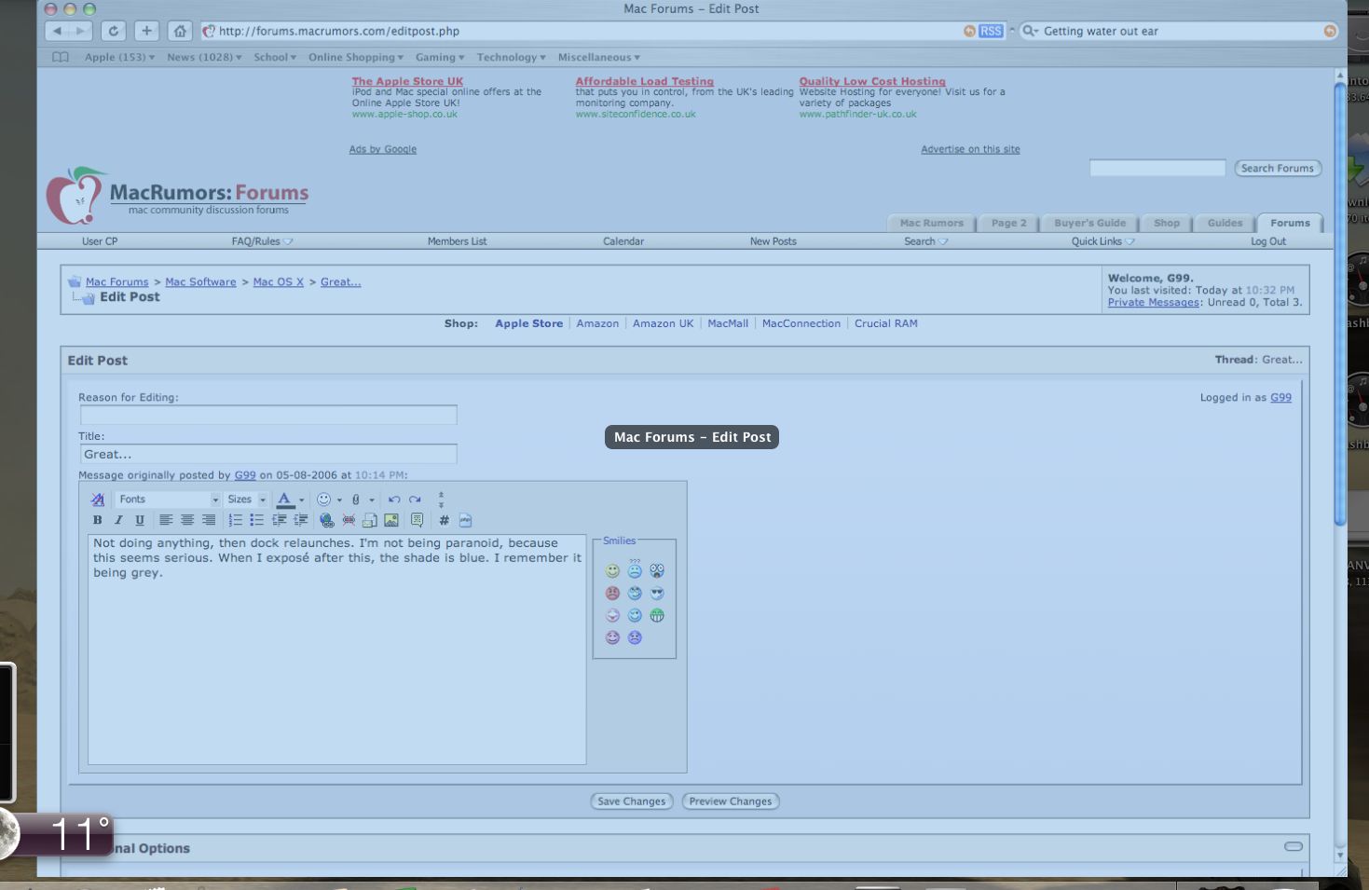This screenshot has height=890, width=1369.
Task: Add a bookmark with the plus button
Action: (146, 31)
